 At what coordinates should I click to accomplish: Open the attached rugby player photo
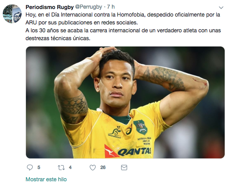(125, 102)
